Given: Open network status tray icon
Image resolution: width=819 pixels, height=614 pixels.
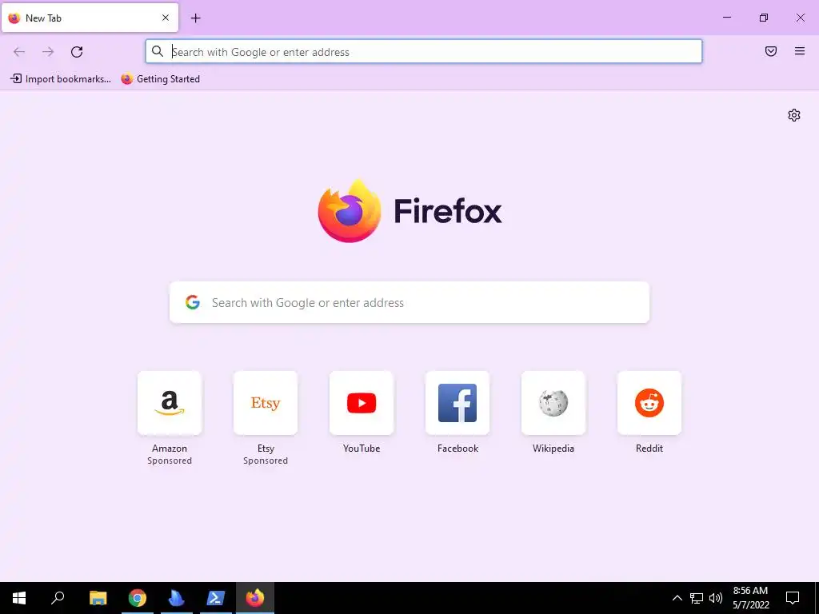Looking at the screenshot, I should pyautogui.click(x=697, y=598).
